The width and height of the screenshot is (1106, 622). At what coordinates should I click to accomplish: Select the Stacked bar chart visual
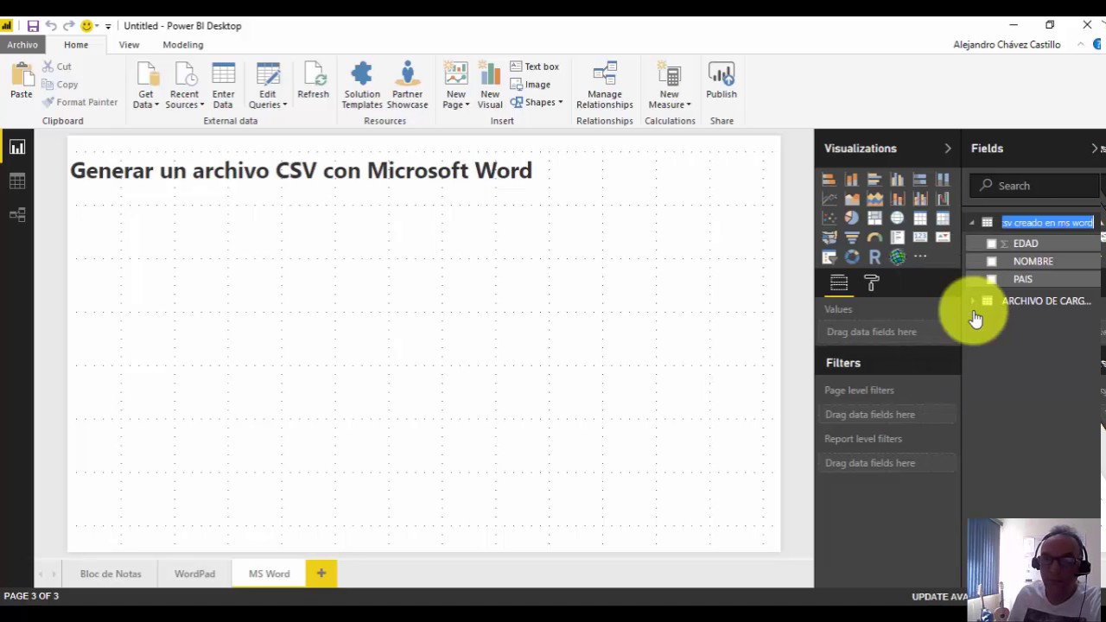pos(829,180)
